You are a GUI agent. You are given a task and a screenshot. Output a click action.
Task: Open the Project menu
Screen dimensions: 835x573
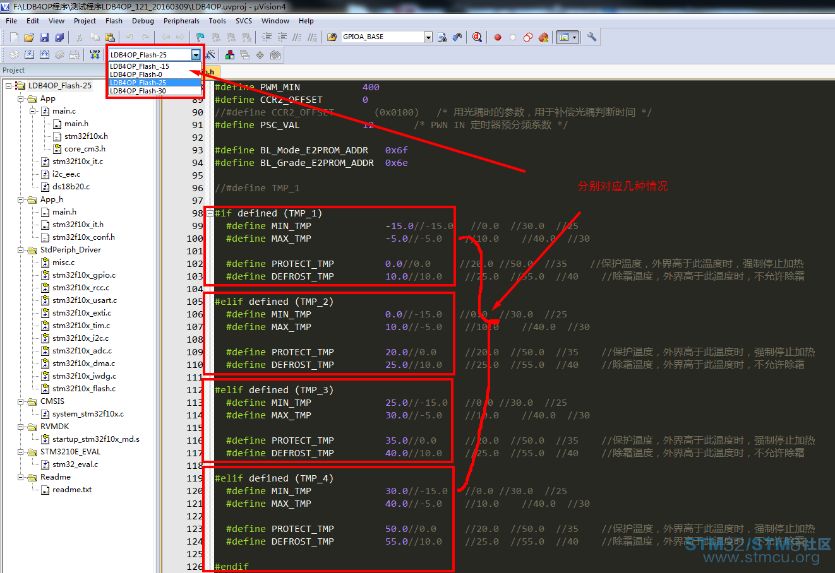(85, 21)
